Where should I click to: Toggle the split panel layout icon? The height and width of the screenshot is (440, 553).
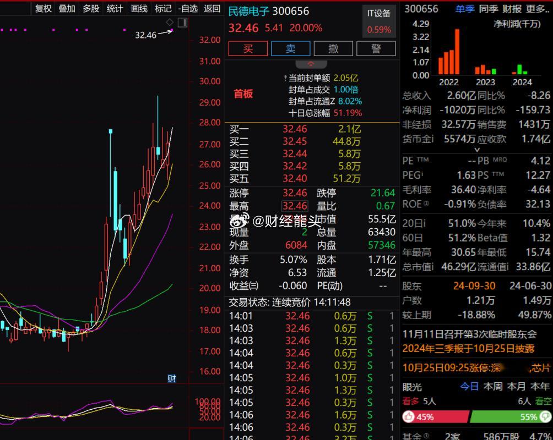click(182, 23)
